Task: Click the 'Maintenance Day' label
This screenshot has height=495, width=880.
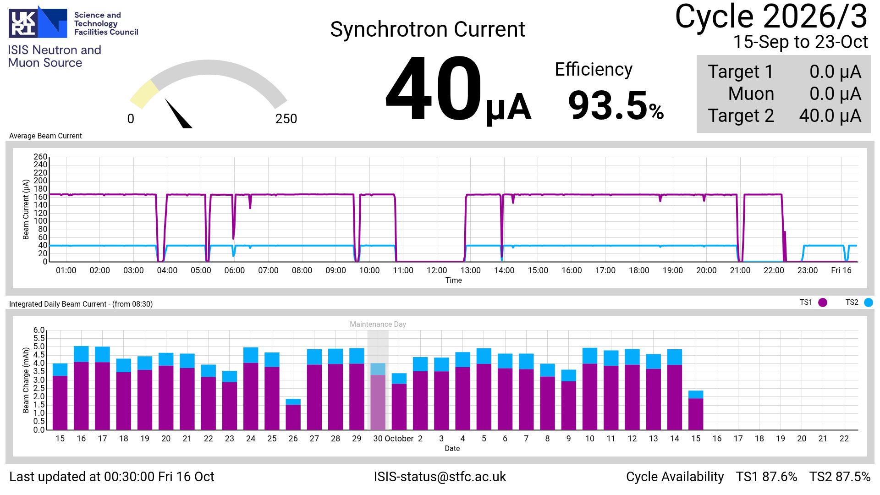Action: point(378,324)
